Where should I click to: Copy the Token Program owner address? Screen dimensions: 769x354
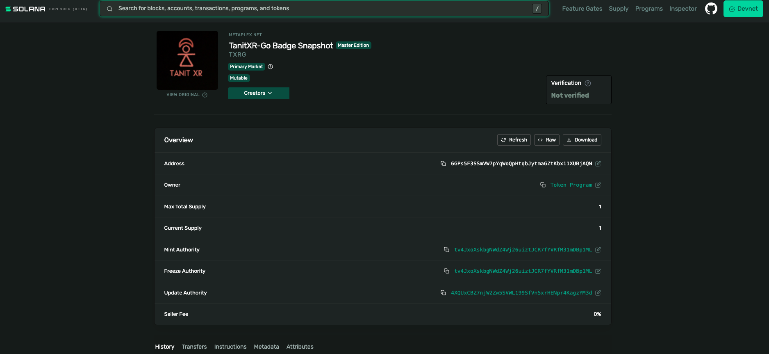click(x=543, y=185)
